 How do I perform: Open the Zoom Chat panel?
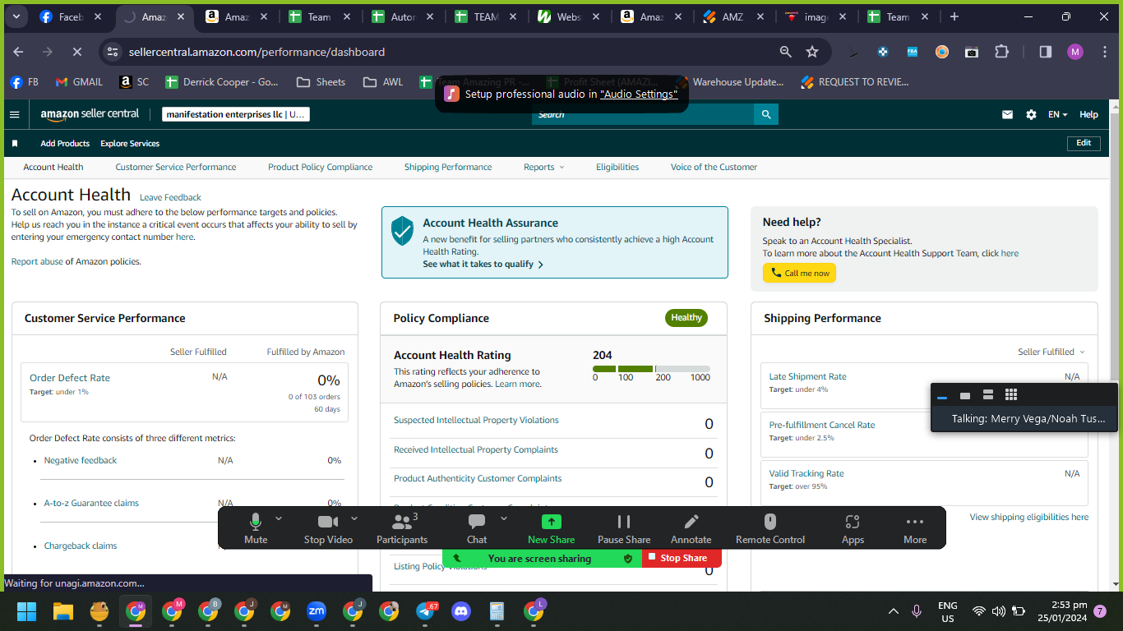[477, 528]
